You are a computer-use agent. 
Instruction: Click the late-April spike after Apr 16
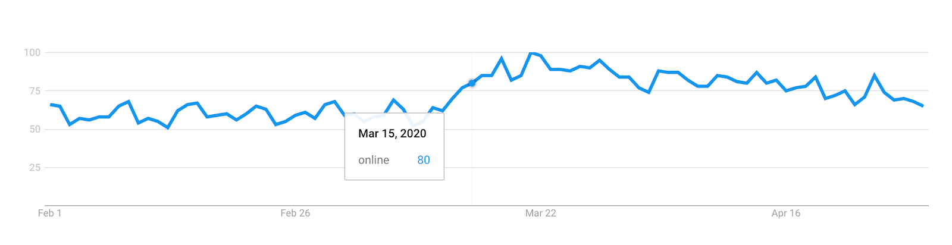[x=874, y=75]
